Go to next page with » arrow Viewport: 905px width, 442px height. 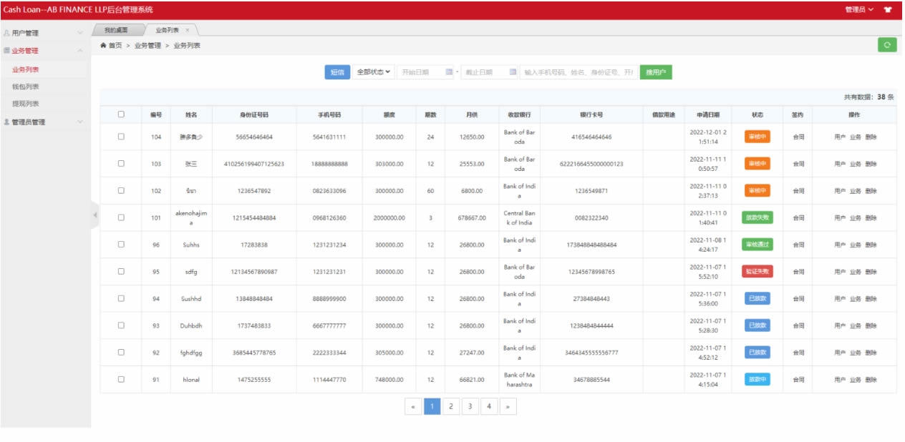click(x=508, y=406)
